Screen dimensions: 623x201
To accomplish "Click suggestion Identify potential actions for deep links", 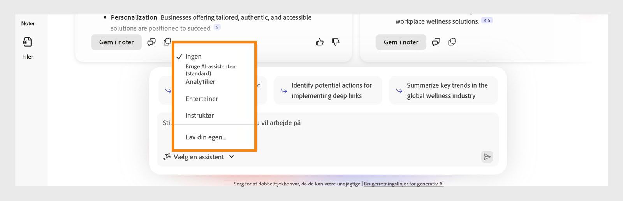I will pyautogui.click(x=328, y=90).
